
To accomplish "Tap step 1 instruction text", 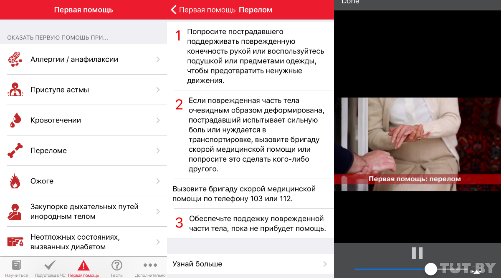I will pos(256,56).
